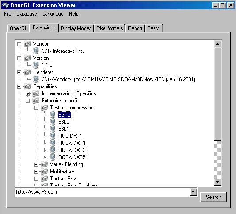Click the scrollbar down arrow in tree view
This screenshot has width=236, height=214.
point(217,182)
